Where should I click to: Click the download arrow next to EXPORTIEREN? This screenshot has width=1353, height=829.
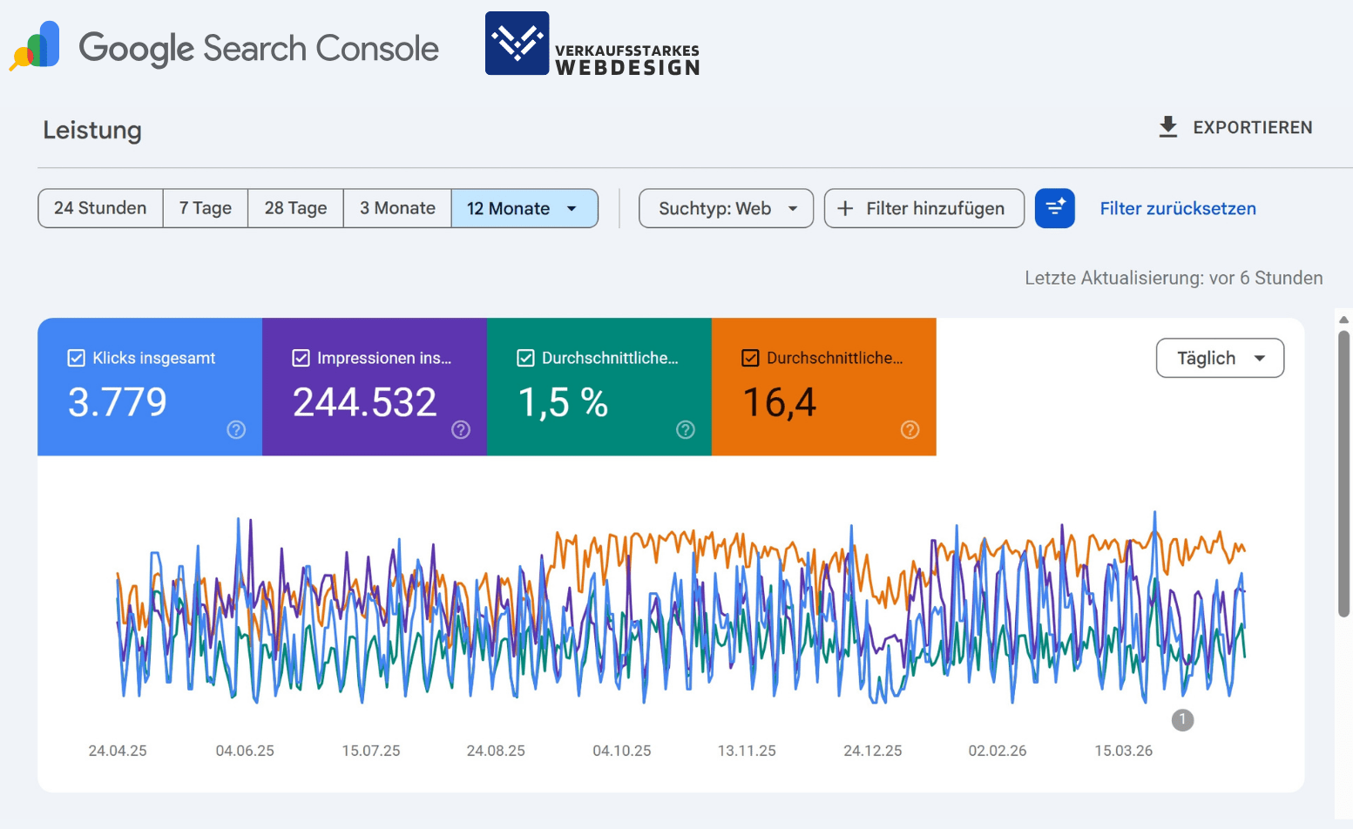click(1167, 127)
